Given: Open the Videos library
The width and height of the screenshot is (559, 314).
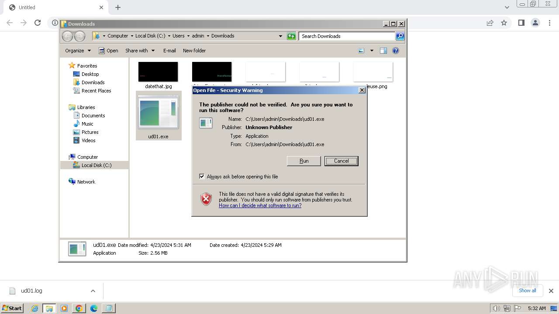Looking at the screenshot, I should (88, 140).
